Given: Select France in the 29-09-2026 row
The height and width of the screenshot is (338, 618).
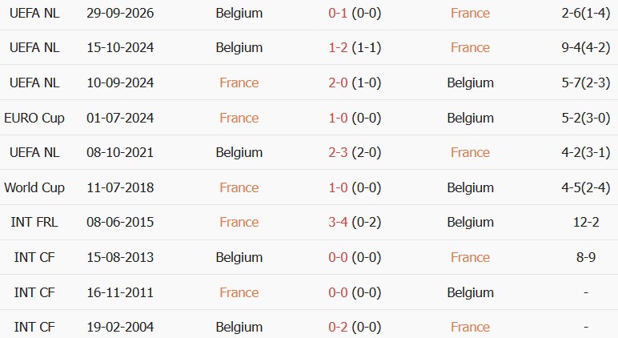Looking at the screenshot, I should coord(470,13).
